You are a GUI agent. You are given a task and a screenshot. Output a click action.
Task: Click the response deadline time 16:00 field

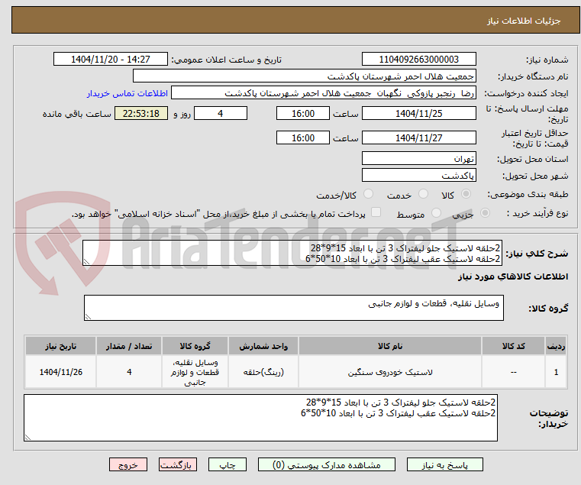point(303,113)
